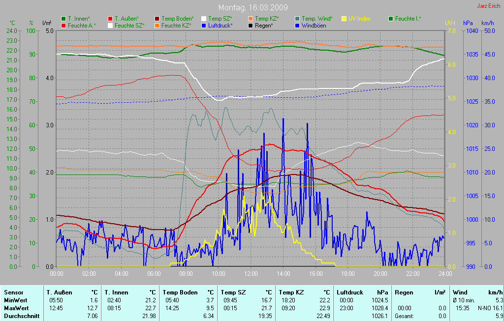Click the MaxWert row header
The height and width of the screenshot is (321, 504).
[x=16, y=308]
